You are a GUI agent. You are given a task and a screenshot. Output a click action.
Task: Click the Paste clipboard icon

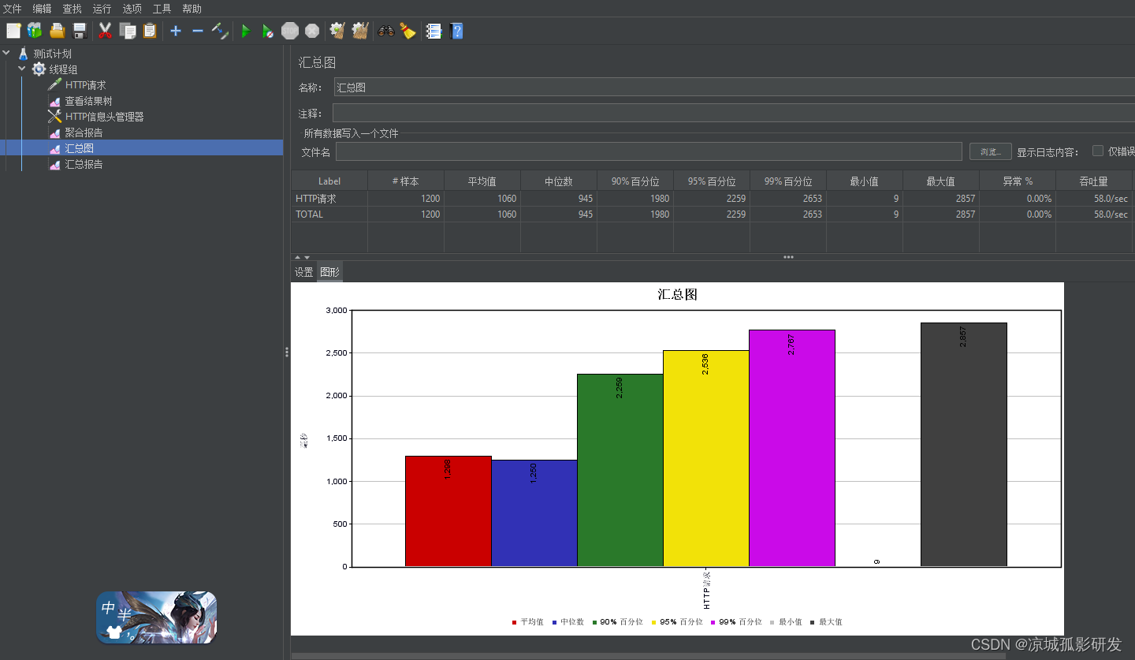[x=150, y=31]
